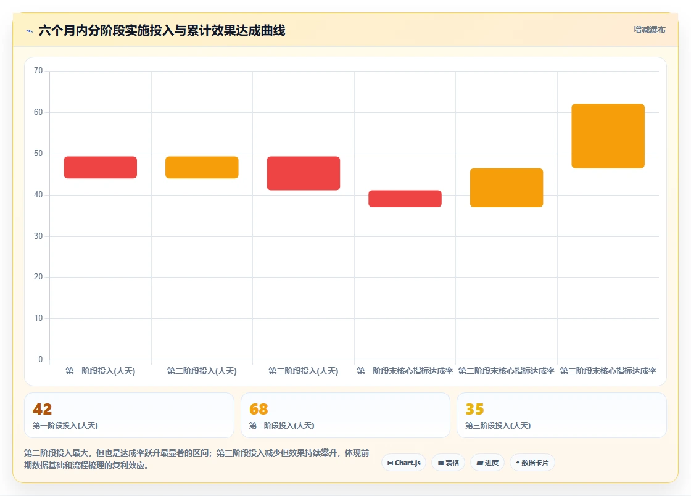
Task: Click x-axis label 第一阶段投入(人天)
Action: click(101, 371)
